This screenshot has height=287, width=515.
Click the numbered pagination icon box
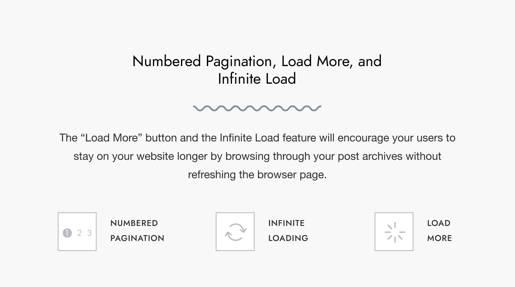pos(77,231)
